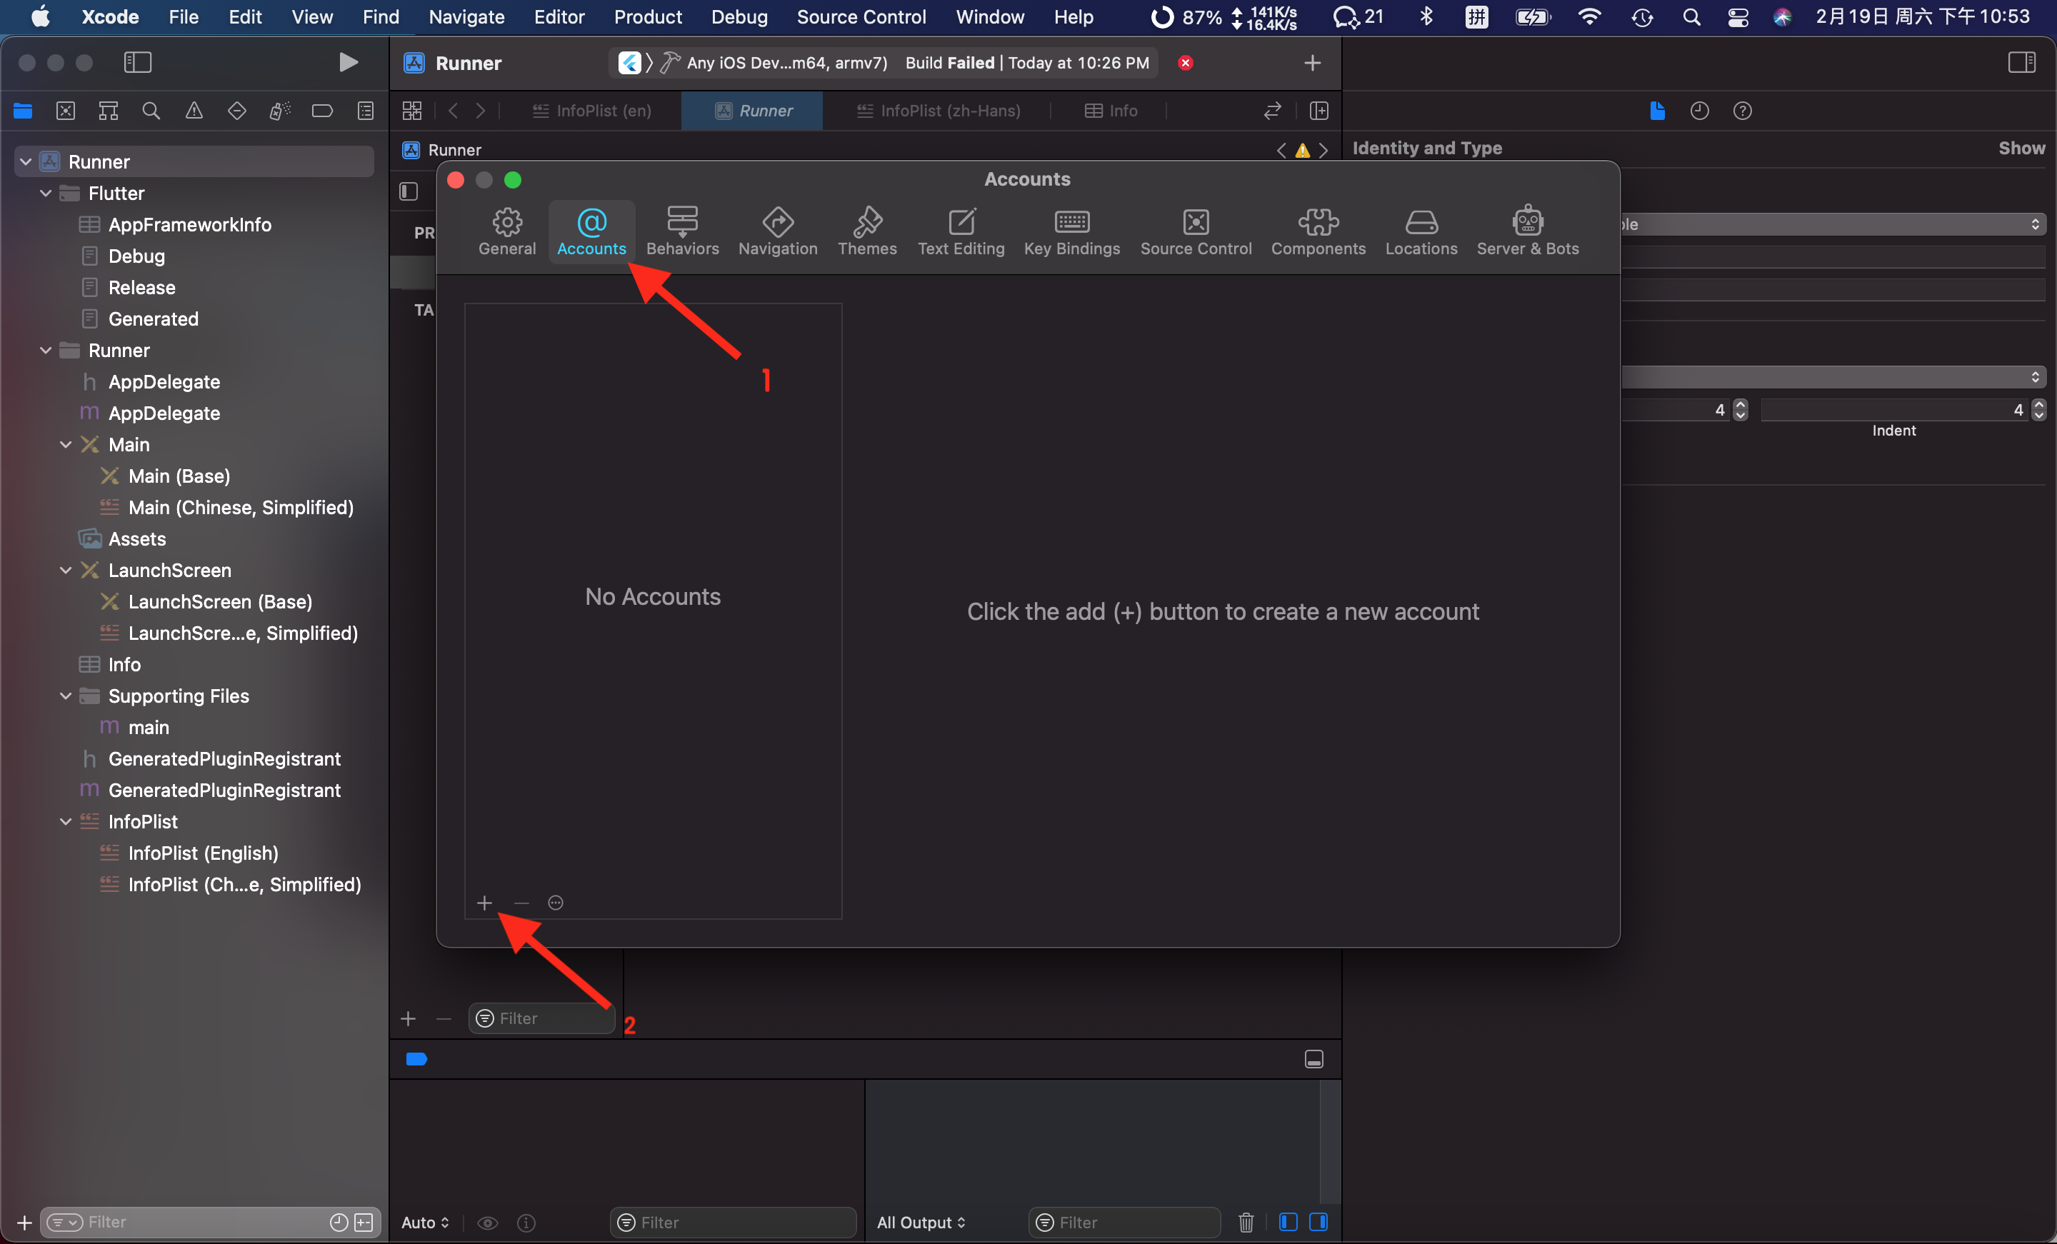Open Spotlight search in menu bar

pyautogui.click(x=1691, y=16)
